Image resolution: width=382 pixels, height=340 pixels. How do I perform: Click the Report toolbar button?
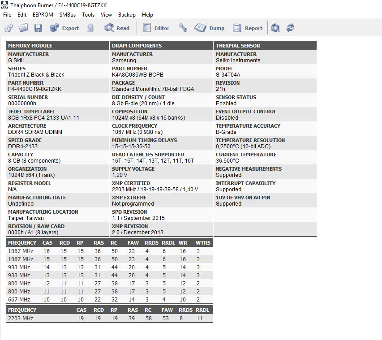point(248,28)
